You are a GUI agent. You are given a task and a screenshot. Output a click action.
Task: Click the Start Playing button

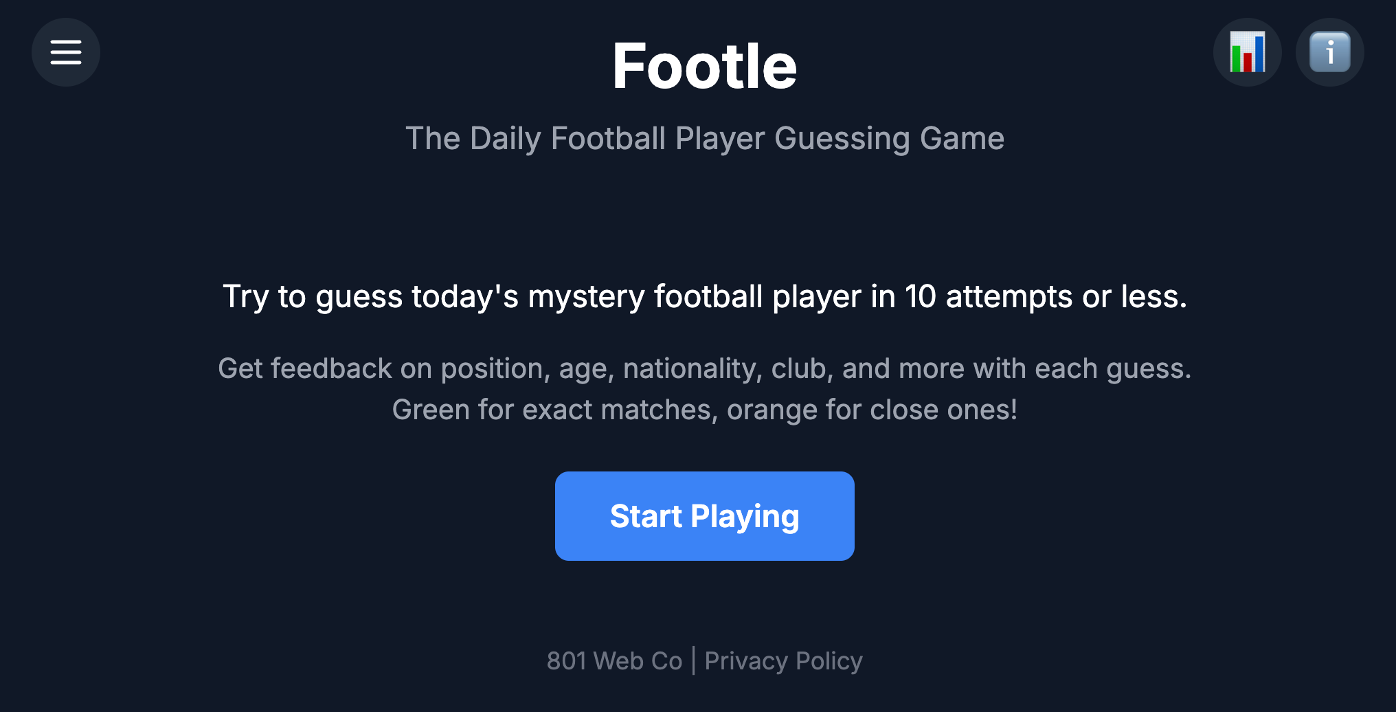tap(704, 516)
